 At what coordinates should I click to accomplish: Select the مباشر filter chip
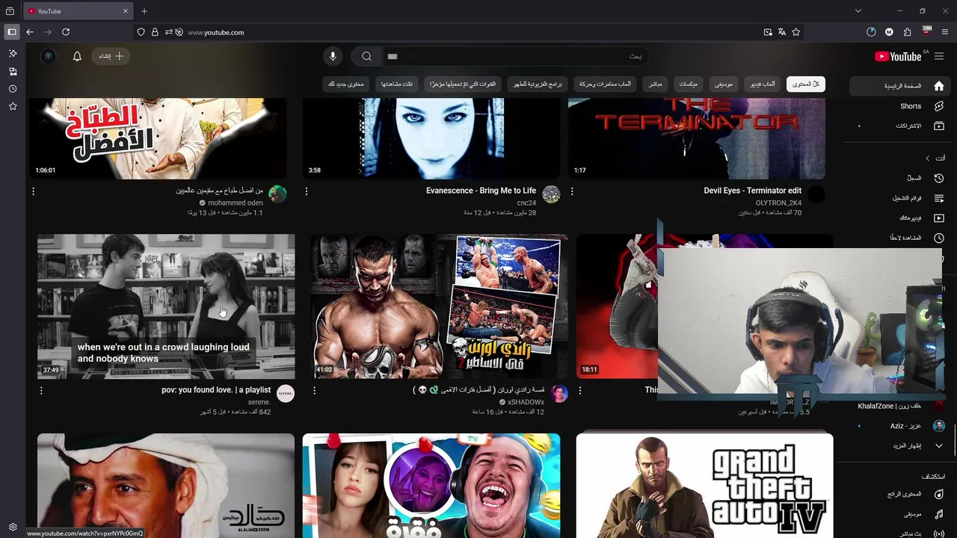pyautogui.click(x=655, y=84)
